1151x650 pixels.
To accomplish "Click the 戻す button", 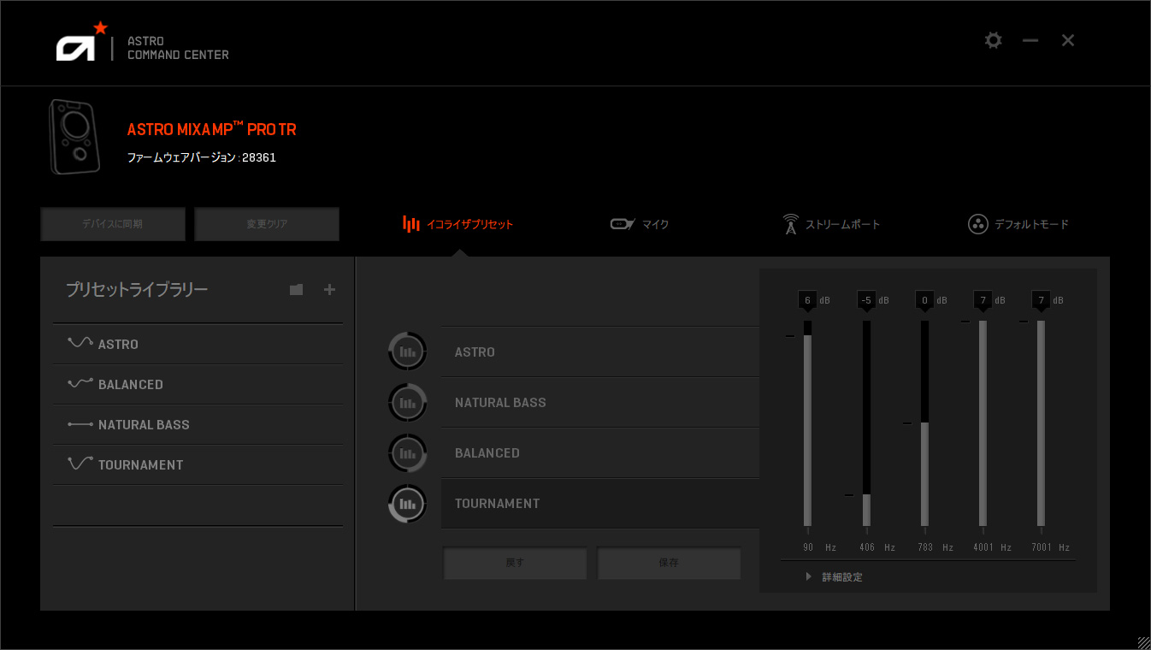I will point(515,563).
